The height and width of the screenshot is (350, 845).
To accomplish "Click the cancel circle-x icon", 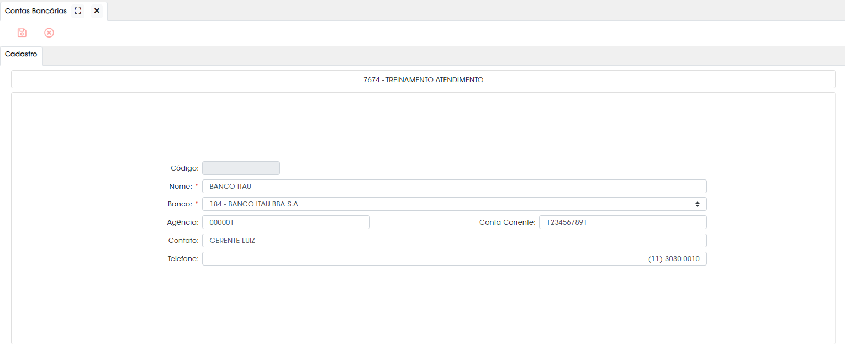I will (49, 33).
